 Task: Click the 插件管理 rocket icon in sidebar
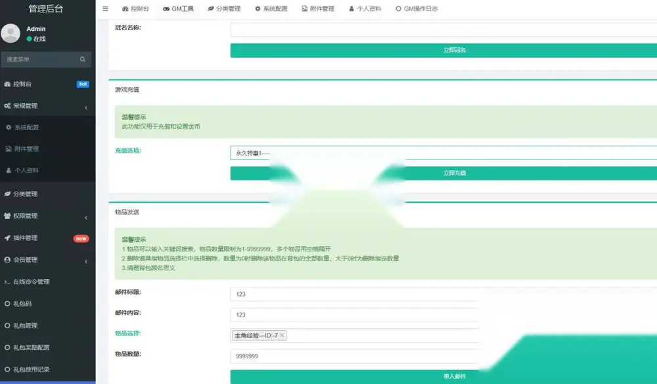click(7, 238)
